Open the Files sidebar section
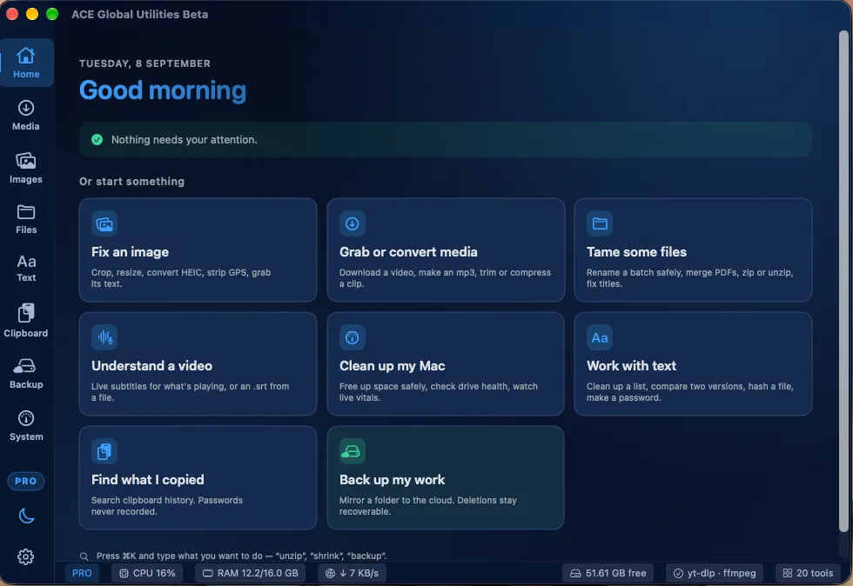Screen dimensions: 853x586 point(26,219)
